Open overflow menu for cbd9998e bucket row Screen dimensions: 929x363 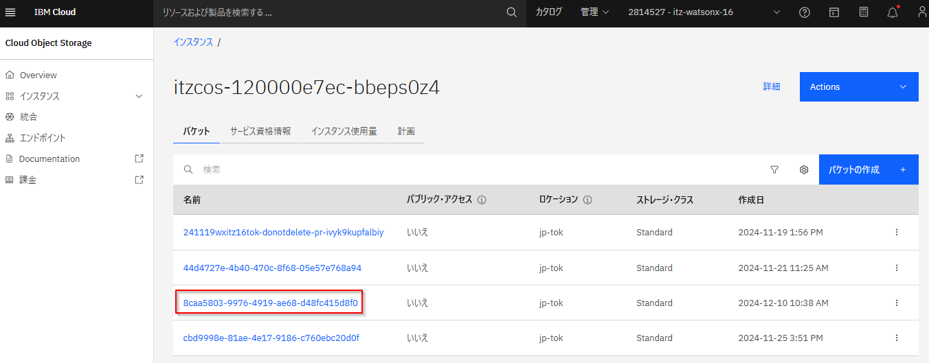(897, 338)
